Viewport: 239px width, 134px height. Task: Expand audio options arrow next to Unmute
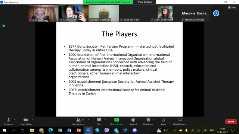(x=15, y=120)
